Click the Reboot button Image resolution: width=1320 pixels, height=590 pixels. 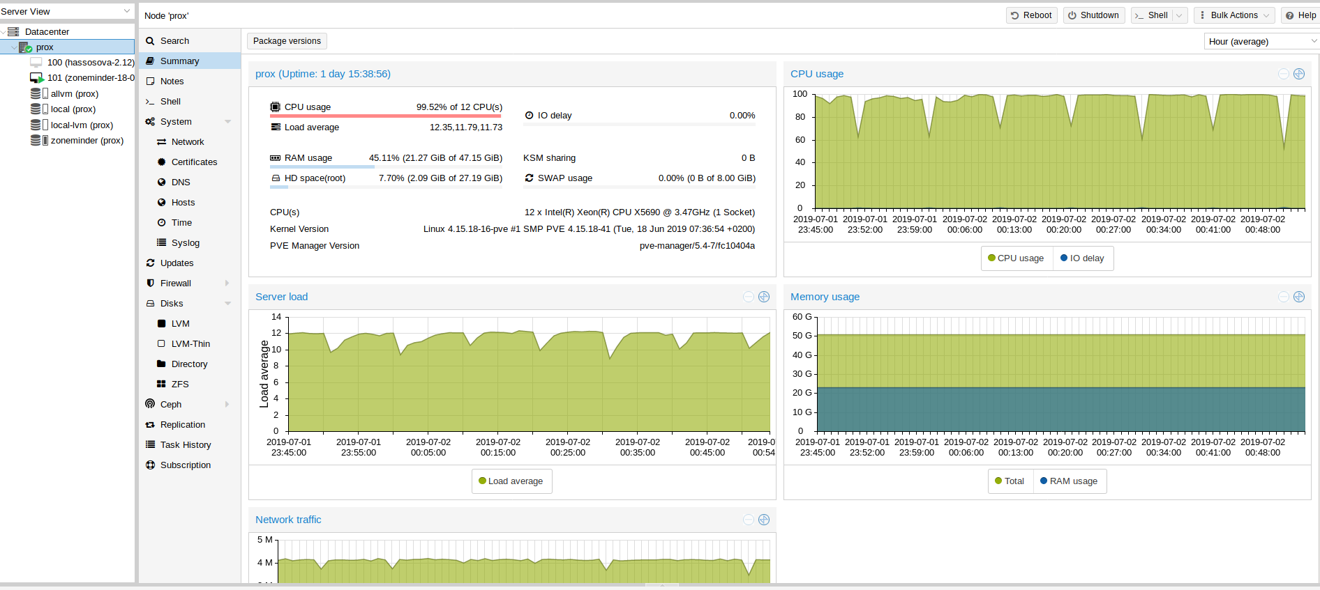pyautogui.click(x=1032, y=15)
